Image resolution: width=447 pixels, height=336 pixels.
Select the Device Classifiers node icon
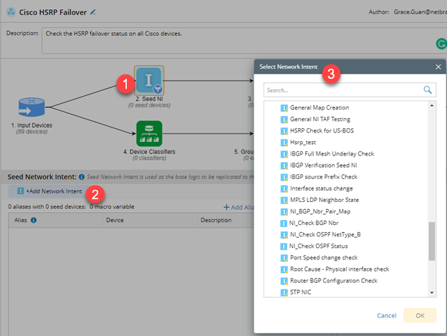(x=149, y=133)
